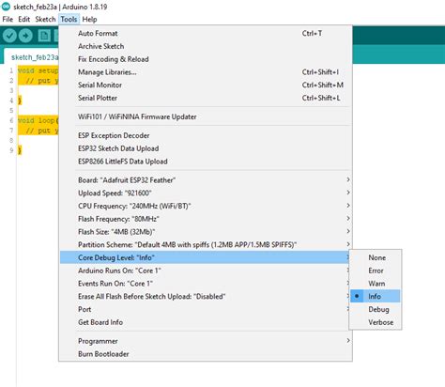Viewport: 445px width, 387px height.
Task: Select Fix Encoding & Reload
Action: [206, 59]
